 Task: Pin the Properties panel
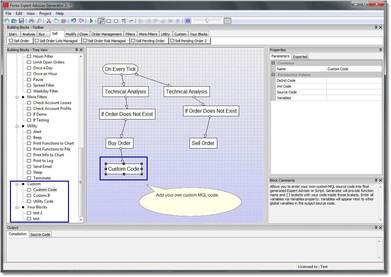click(x=380, y=50)
